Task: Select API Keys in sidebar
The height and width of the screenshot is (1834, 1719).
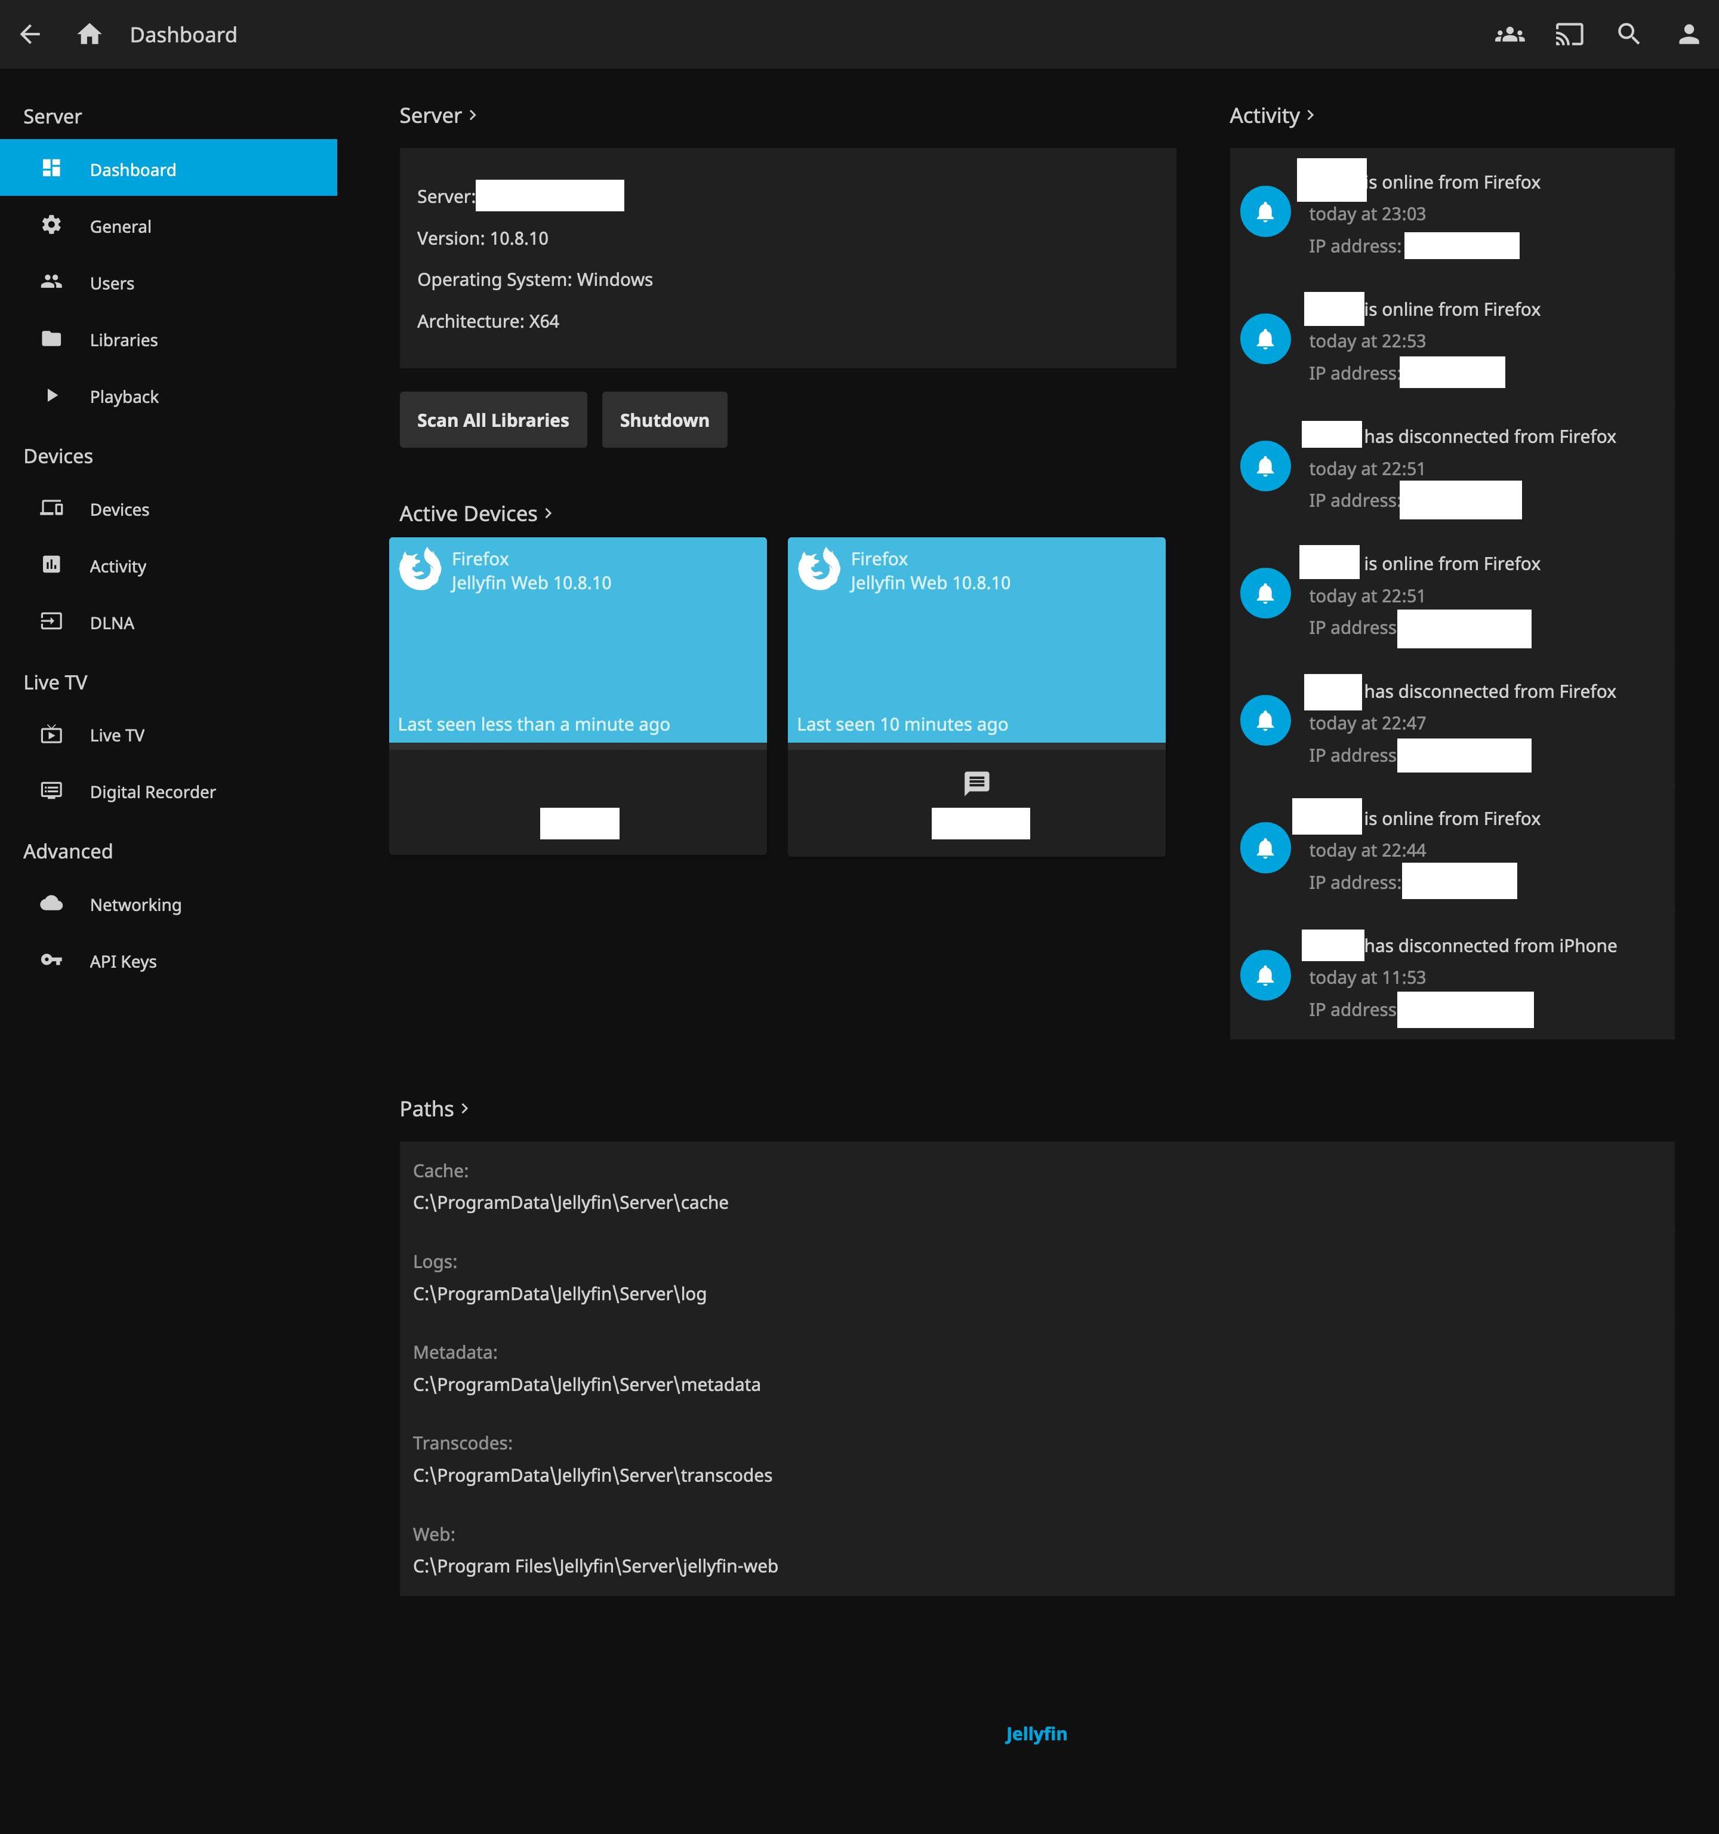Action: (x=122, y=961)
